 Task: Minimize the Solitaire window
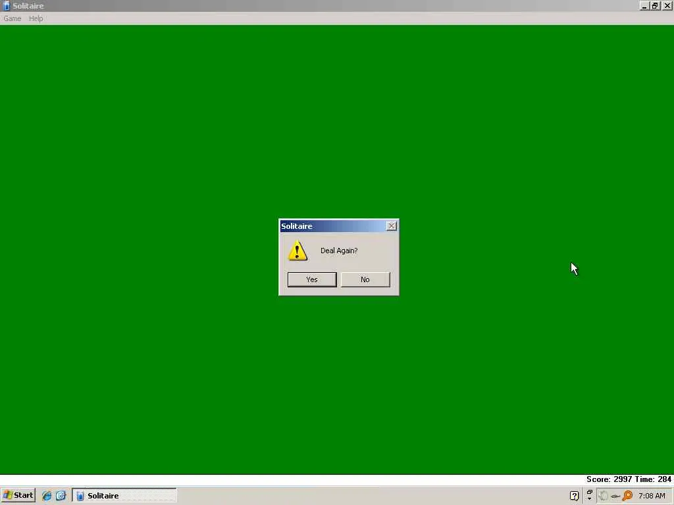(644, 6)
